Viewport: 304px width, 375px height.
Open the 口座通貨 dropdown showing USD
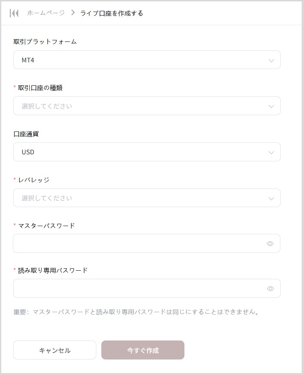tap(140, 152)
